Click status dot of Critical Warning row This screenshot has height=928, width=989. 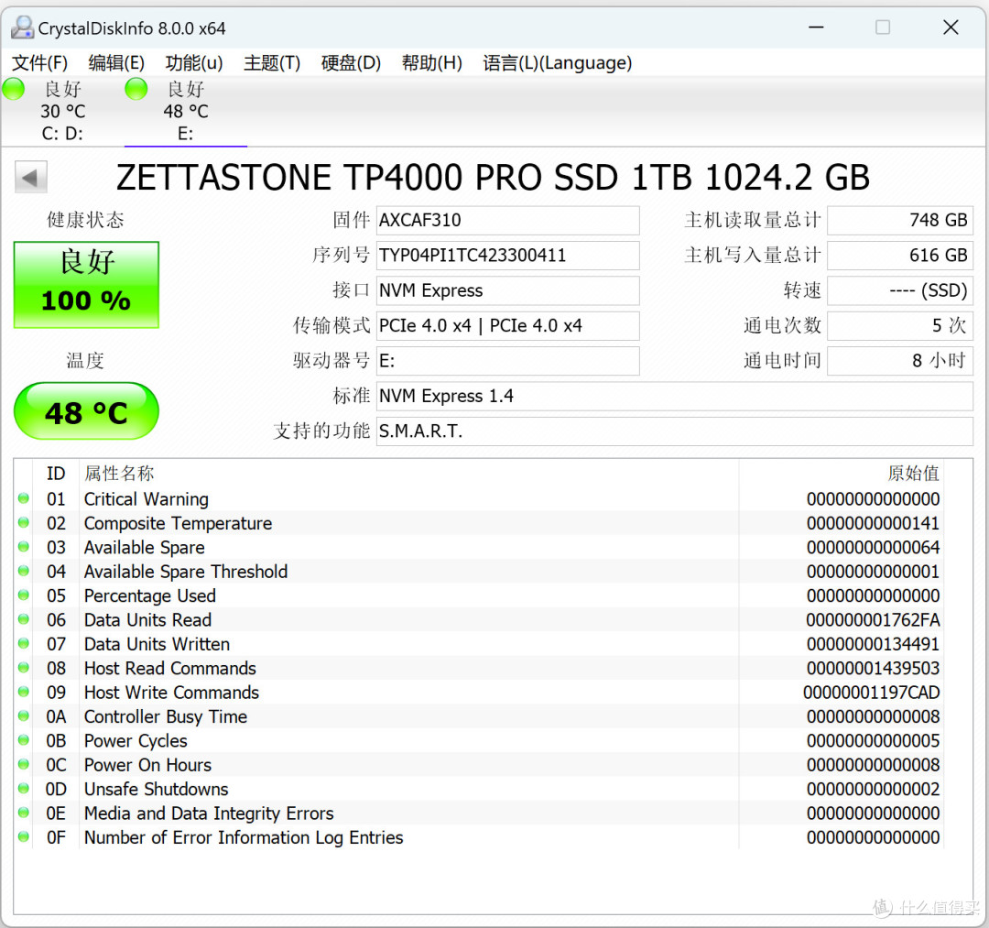[24, 498]
